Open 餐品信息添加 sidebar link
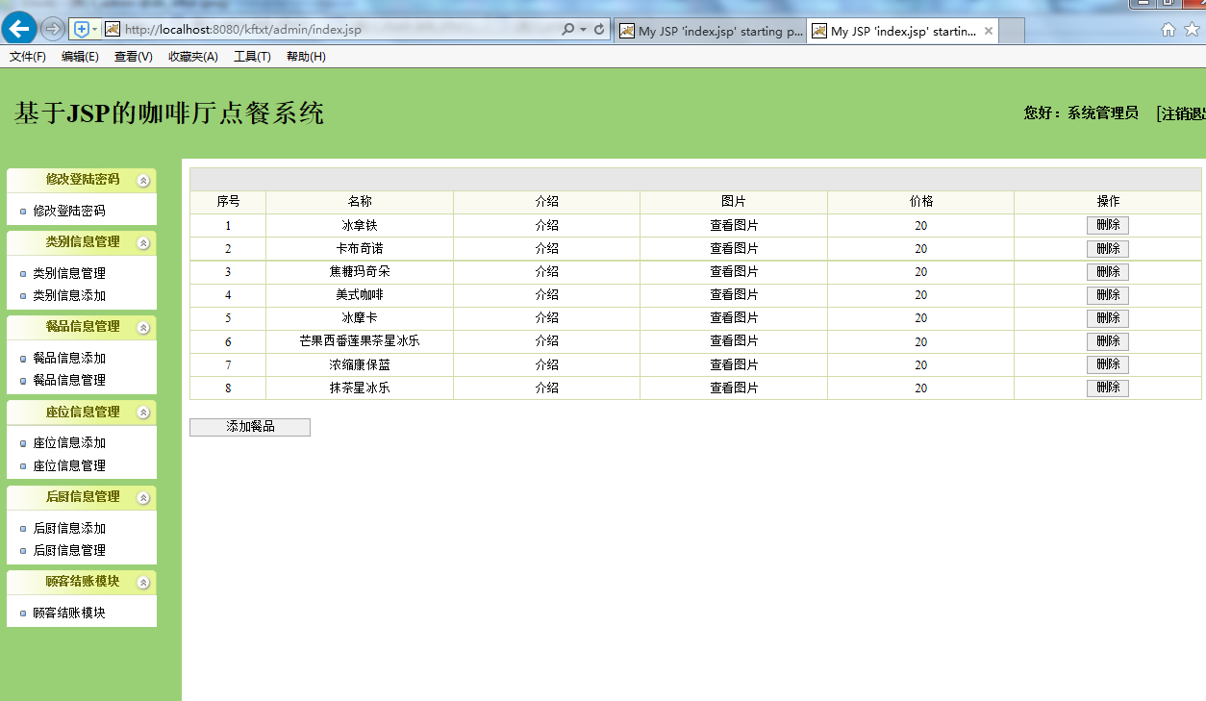 [69, 358]
